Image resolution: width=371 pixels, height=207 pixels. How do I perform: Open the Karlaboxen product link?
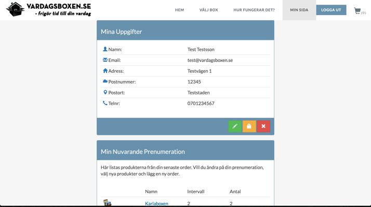tap(156, 203)
